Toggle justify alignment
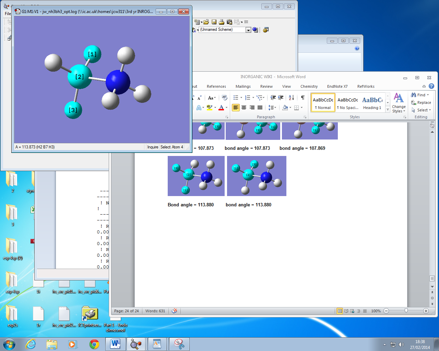439x351 pixels. click(260, 108)
